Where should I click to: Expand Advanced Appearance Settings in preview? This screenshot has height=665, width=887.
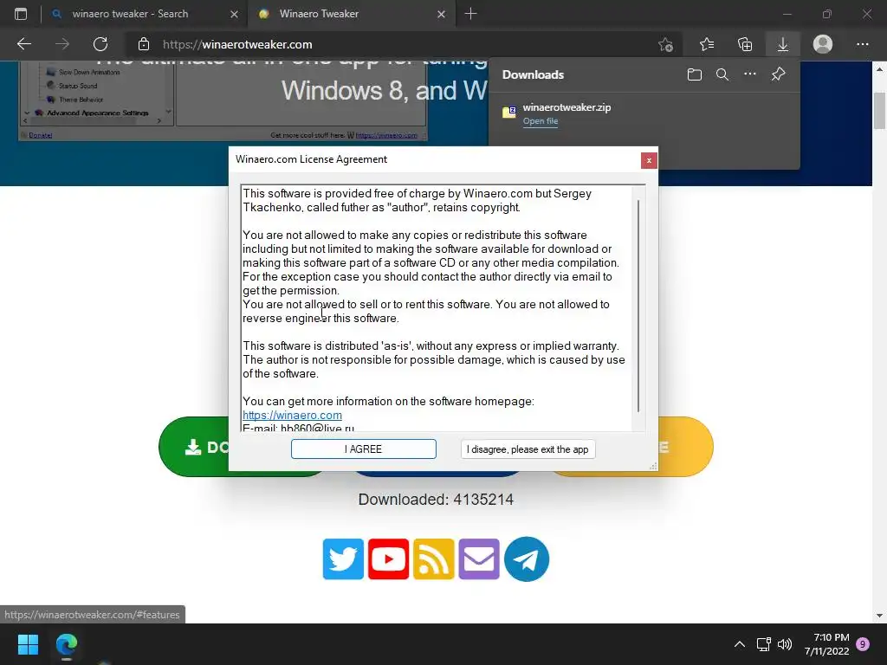(27, 113)
